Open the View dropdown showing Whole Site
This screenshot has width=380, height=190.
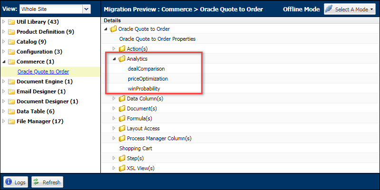87,9
